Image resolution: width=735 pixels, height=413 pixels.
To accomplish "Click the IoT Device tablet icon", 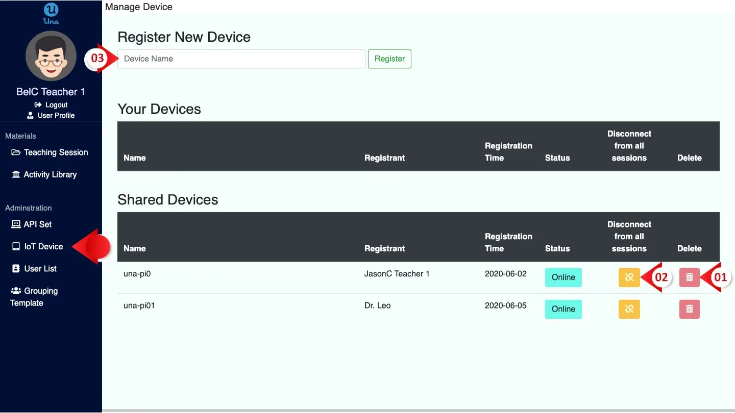I will (16, 246).
